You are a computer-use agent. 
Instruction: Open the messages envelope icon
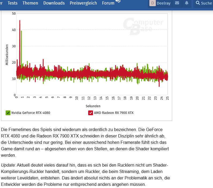pyautogui.click(x=177, y=3)
